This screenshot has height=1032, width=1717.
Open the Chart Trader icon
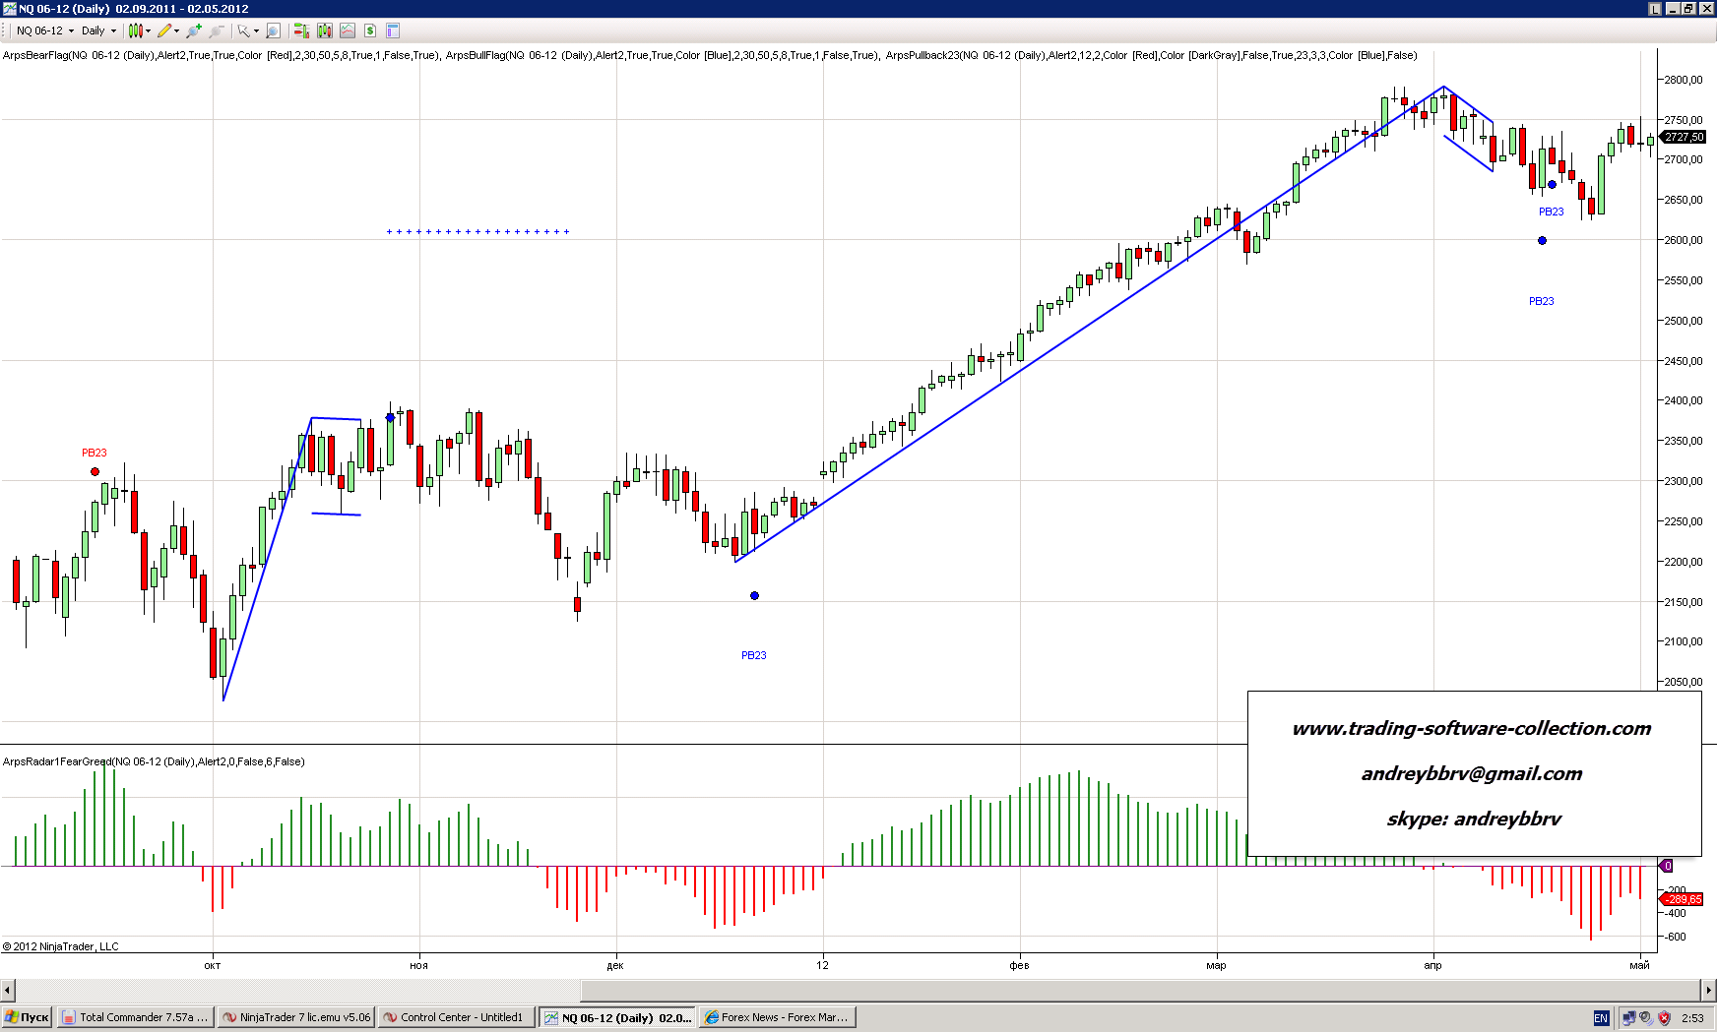pyautogui.click(x=301, y=30)
